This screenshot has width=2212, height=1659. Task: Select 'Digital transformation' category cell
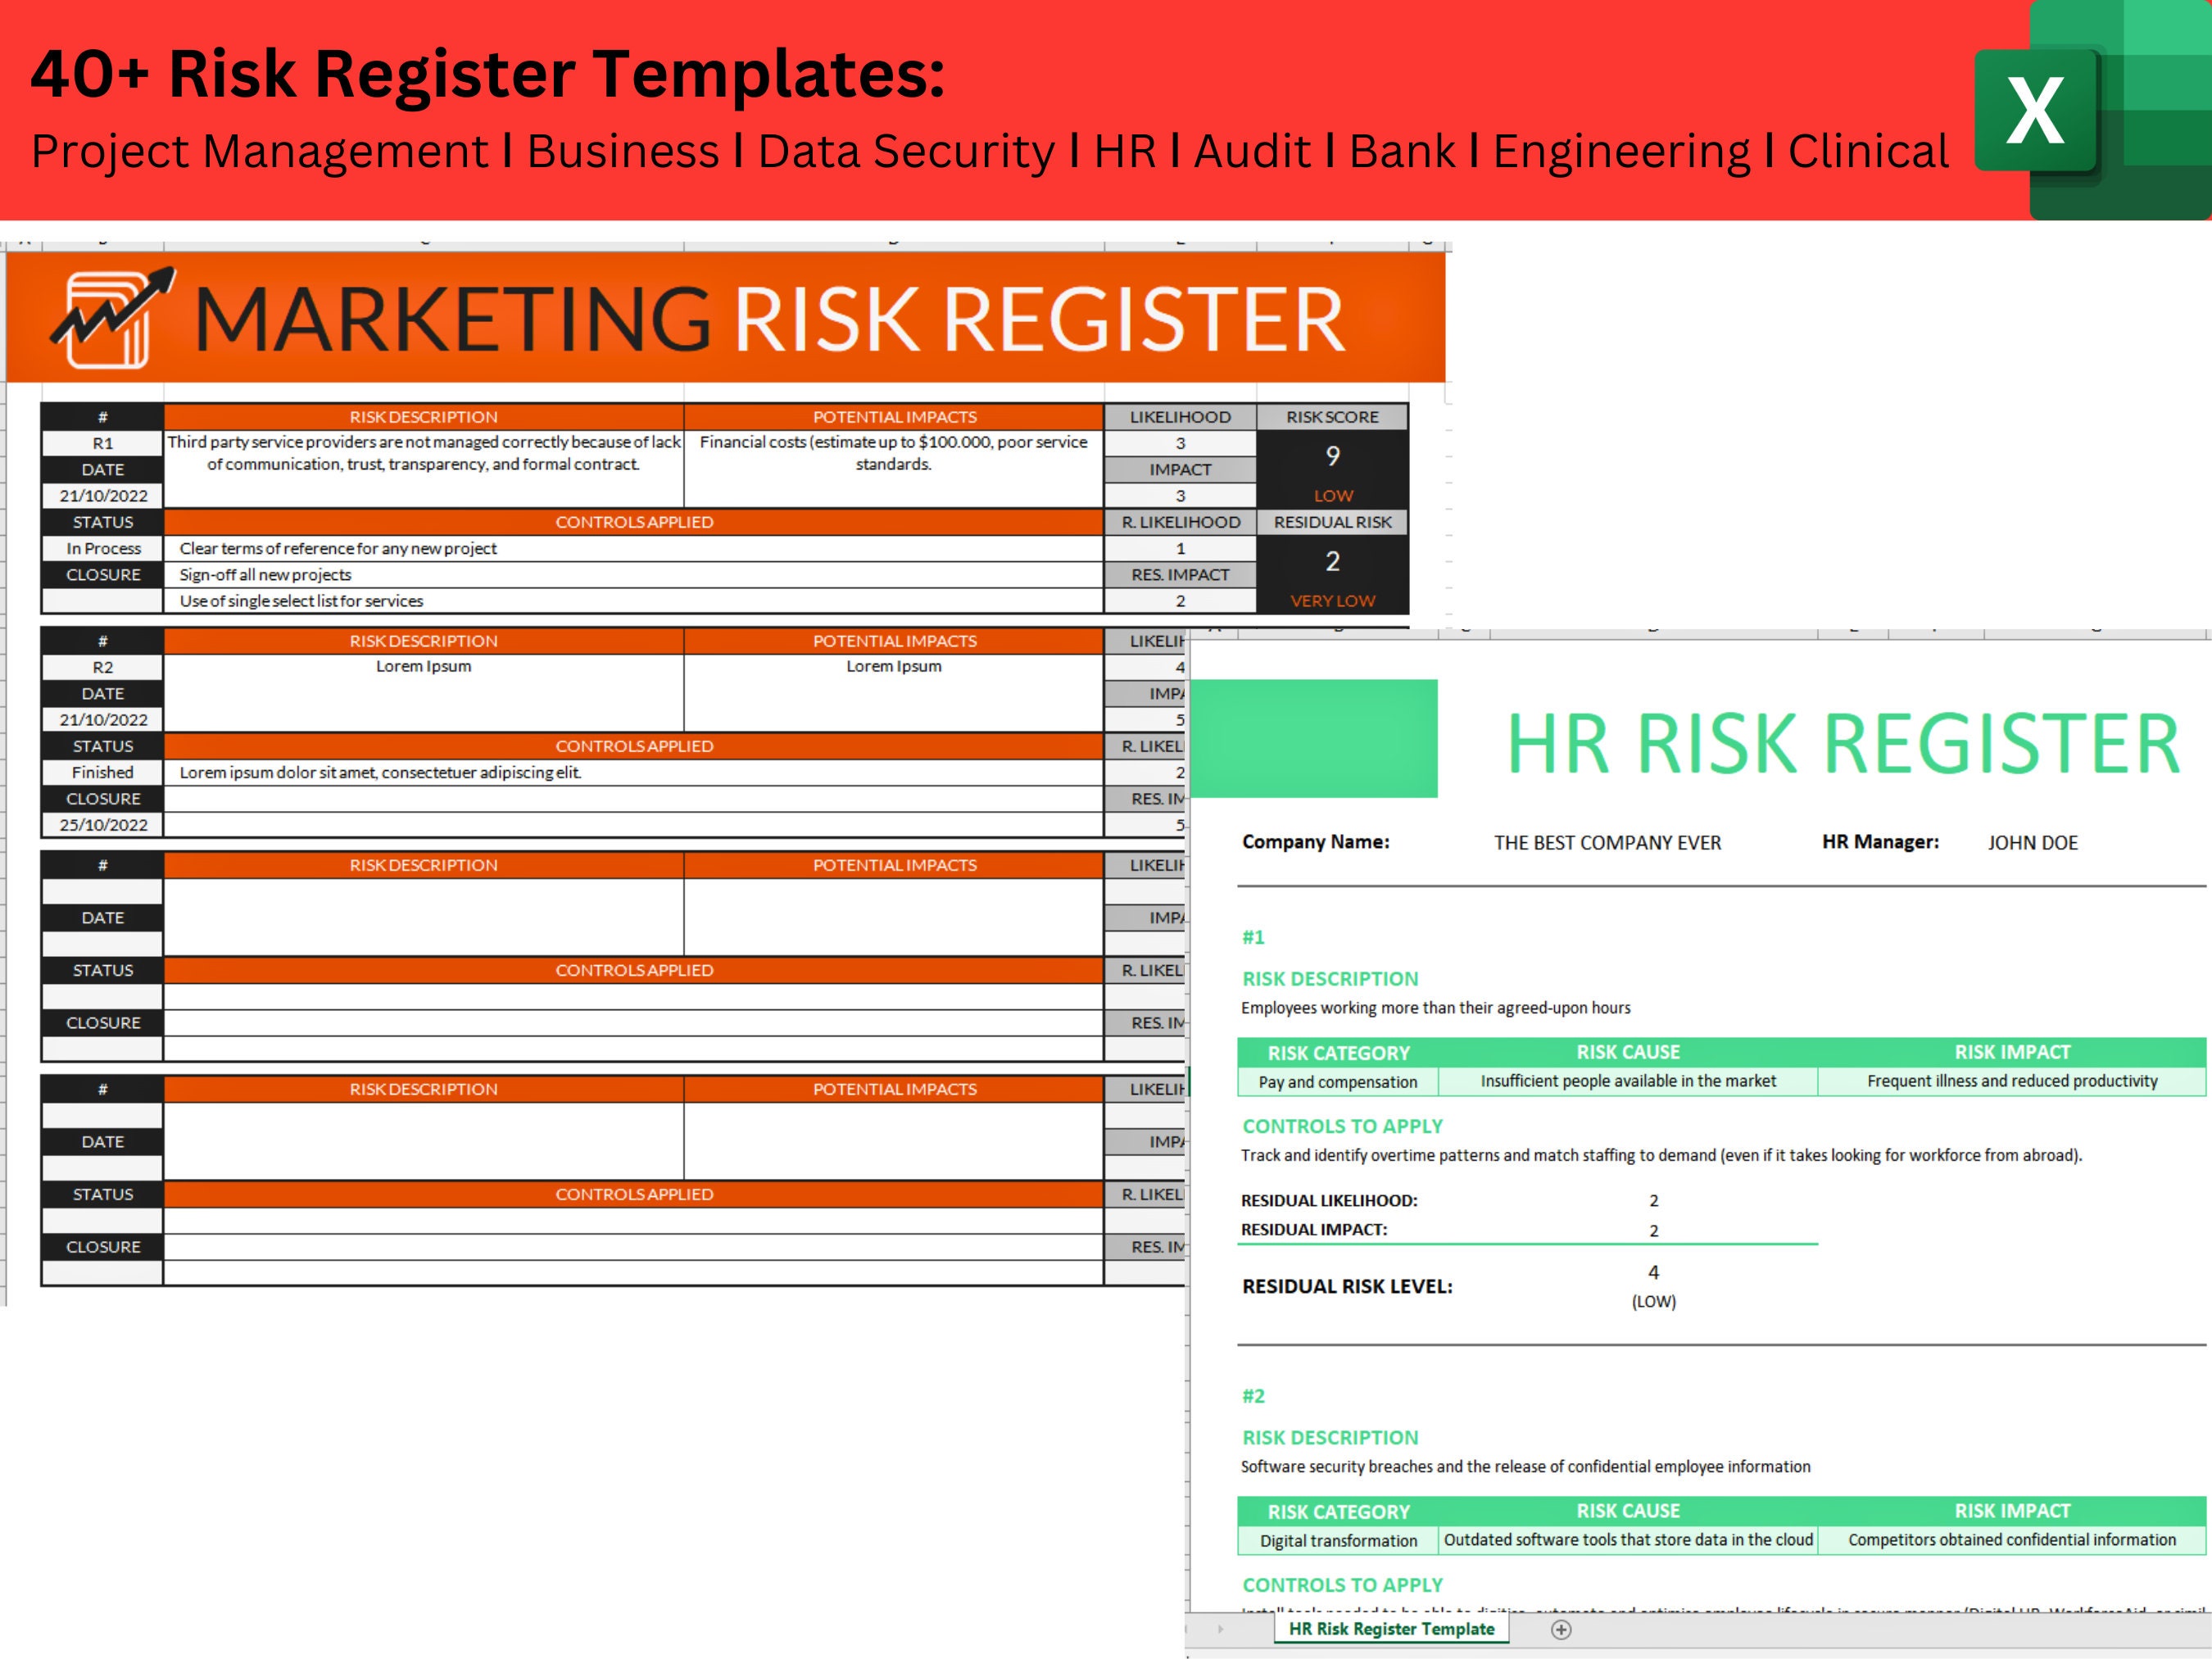pos(1338,1541)
